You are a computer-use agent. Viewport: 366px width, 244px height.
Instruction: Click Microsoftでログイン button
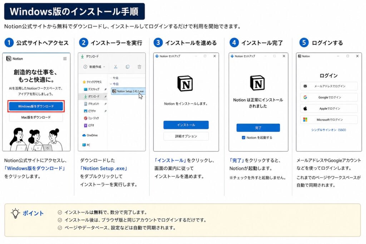329,120
